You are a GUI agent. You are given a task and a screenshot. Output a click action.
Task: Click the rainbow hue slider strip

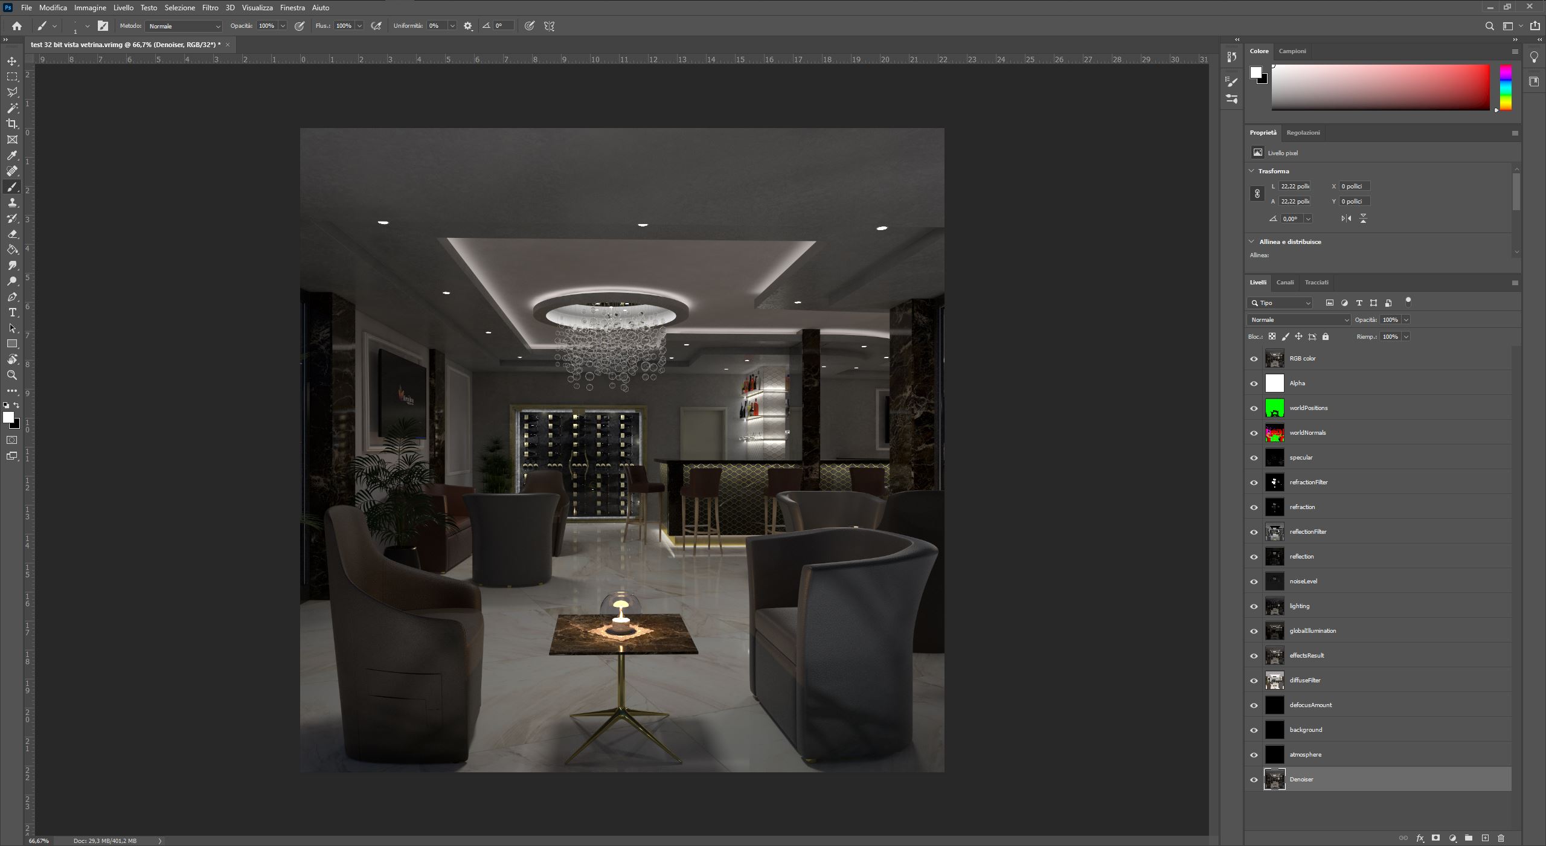coord(1506,88)
